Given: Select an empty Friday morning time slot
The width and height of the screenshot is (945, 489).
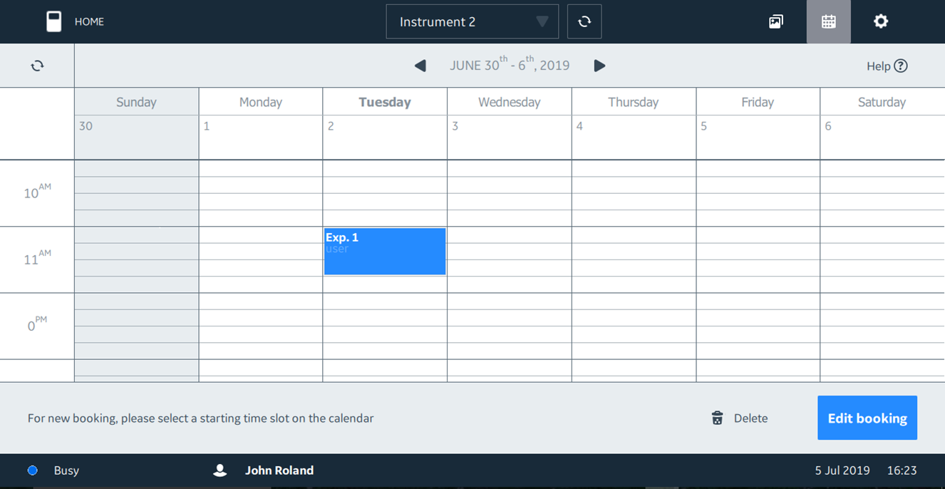Looking at the screenshot, I should click(x=757, y=192).
